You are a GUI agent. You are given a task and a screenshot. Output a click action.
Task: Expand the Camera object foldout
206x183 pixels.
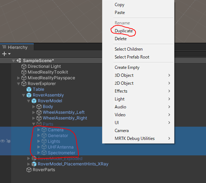38,130
